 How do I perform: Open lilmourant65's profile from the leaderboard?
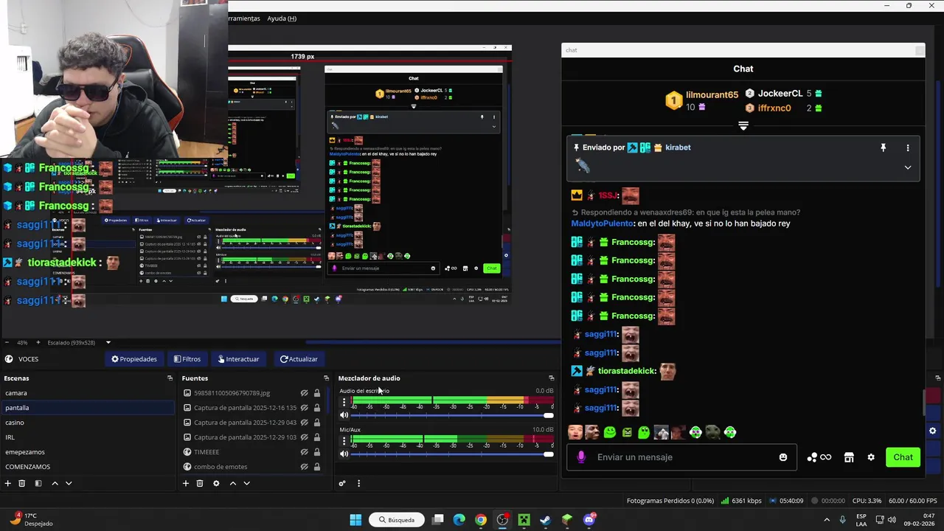[712, 95]
